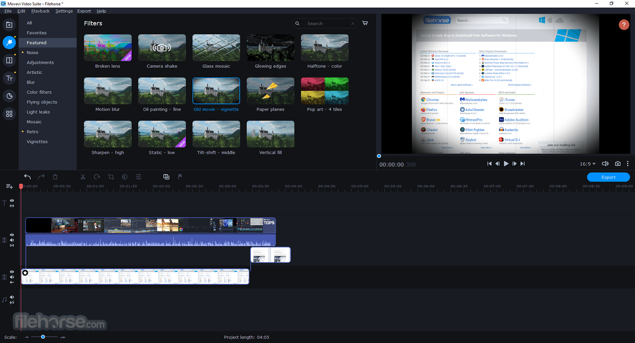Image resolution: width=635 pixels, height=343 pixels.
Task: Open the More tools grid icon
Action: (x=9, y=114)
